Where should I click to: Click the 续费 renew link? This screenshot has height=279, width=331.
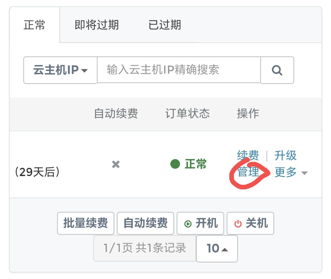(x=248, y=155)
